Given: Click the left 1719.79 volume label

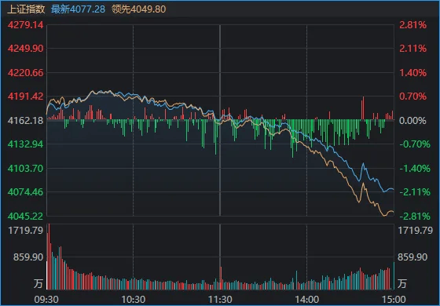Looking at the screenshot, I should pyautogui.click(x=26, y=231).
